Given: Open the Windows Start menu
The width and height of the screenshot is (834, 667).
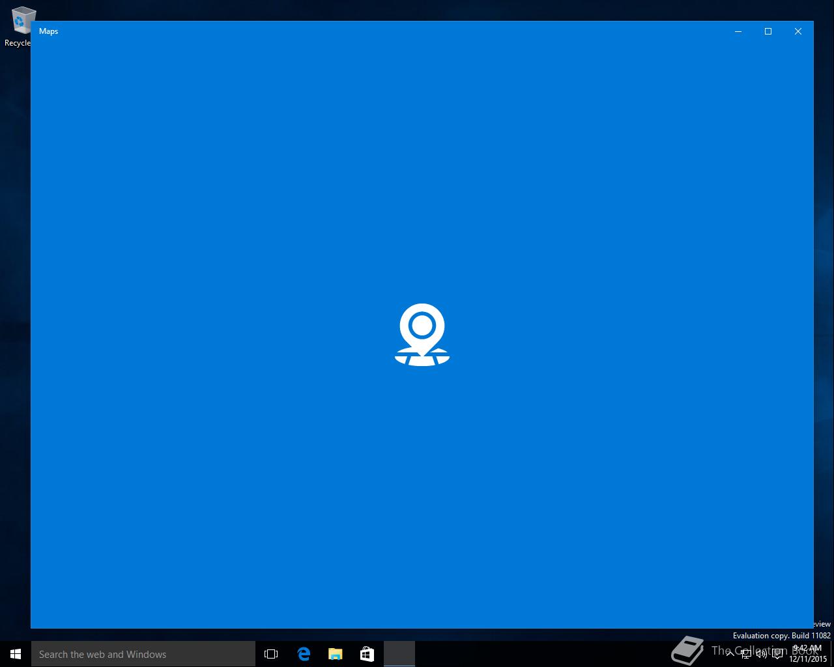Looking at the screenshot, I should coord(16,654).
